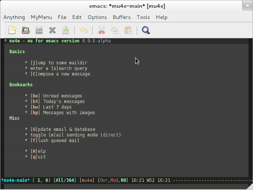
Task: Open the Anything menu
Action: tap(14, 17)
